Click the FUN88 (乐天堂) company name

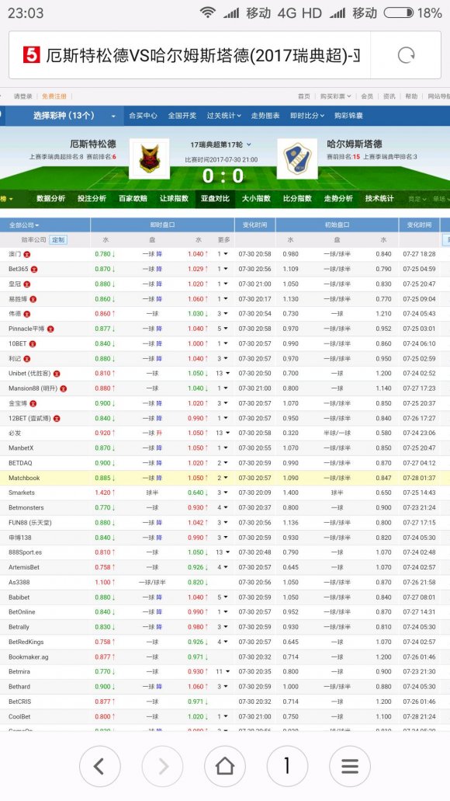(30, 523)
